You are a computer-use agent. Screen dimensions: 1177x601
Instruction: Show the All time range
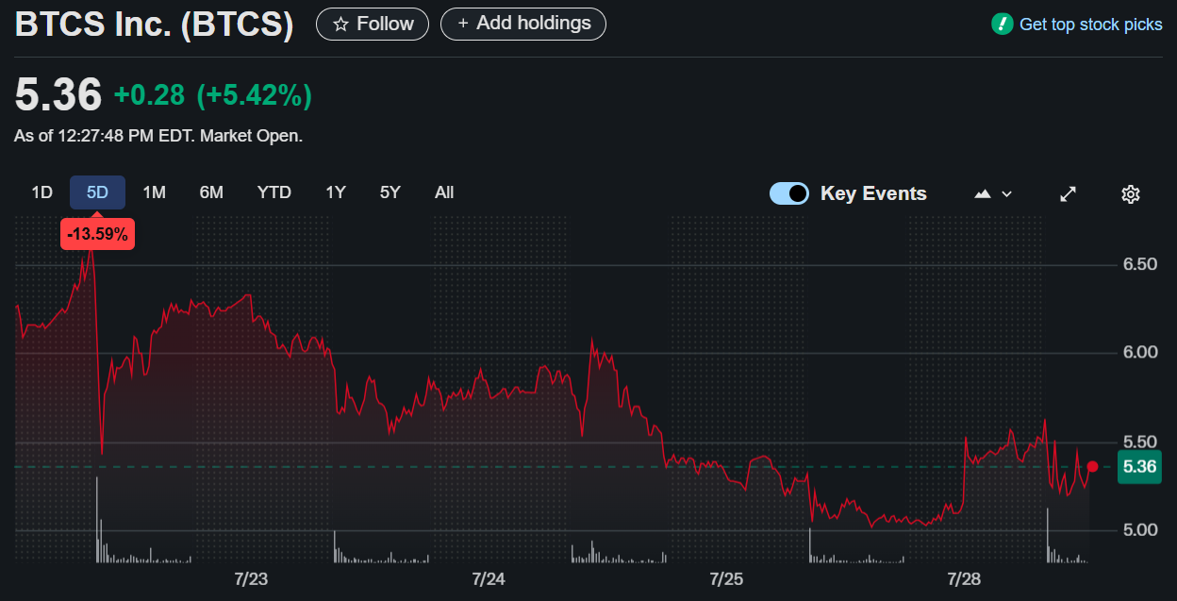(444, 192)
